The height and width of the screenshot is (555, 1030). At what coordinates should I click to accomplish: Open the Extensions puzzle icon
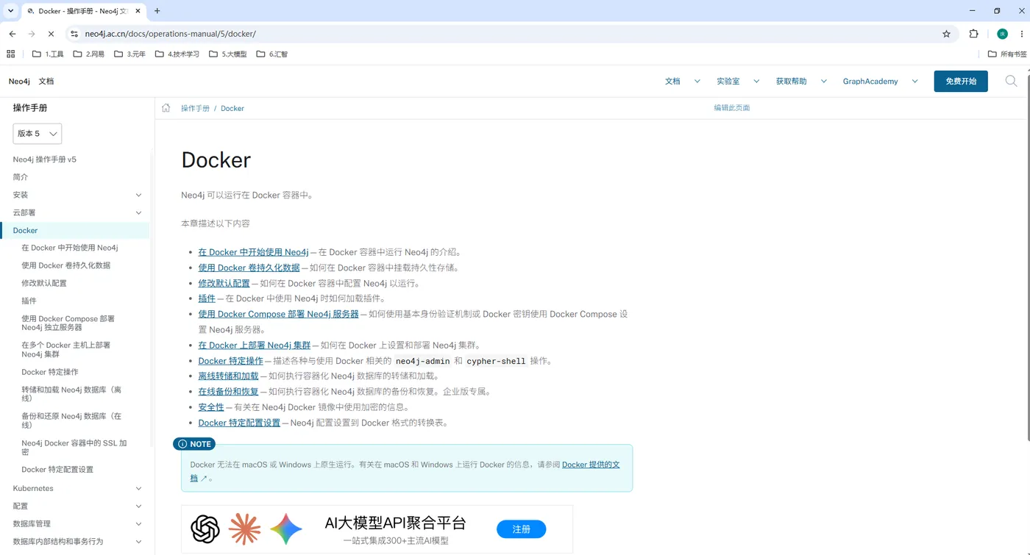pos(973,34)
